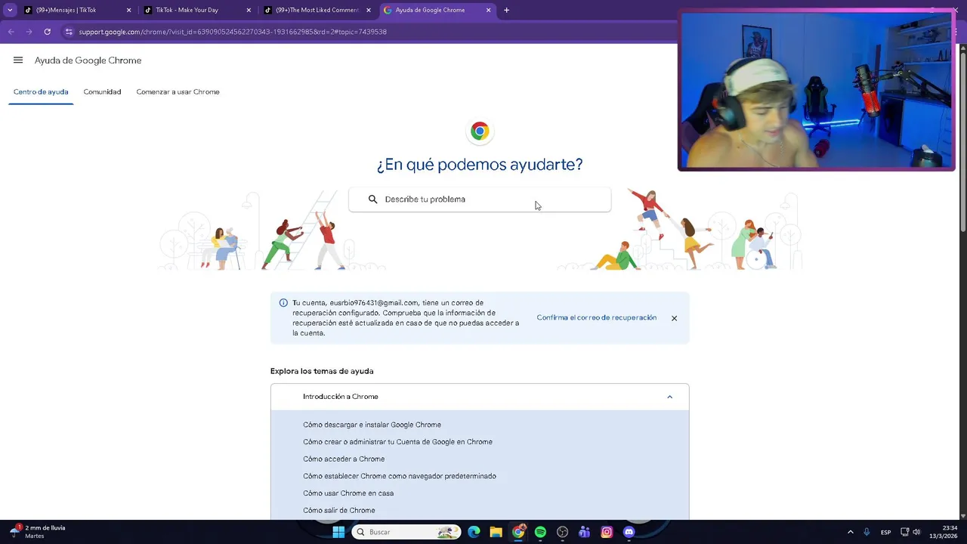This screenshot has height=544, width=967.
Task: Open Cómo establecer Chrome como navegador predeterminado
Action: pos(400,476)
